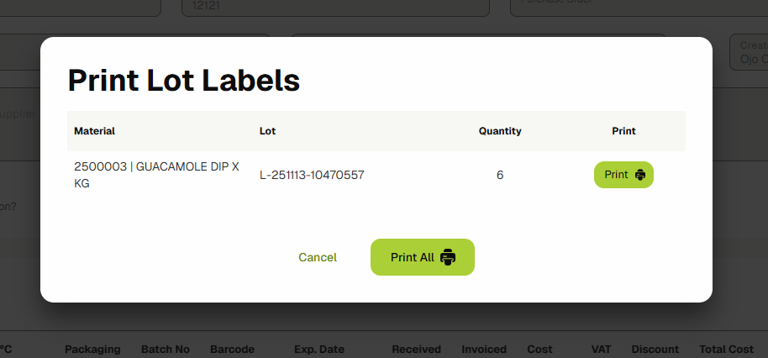Screen dimensions: 768x358
Task: Click the Barcode column header
Action: 232,349
